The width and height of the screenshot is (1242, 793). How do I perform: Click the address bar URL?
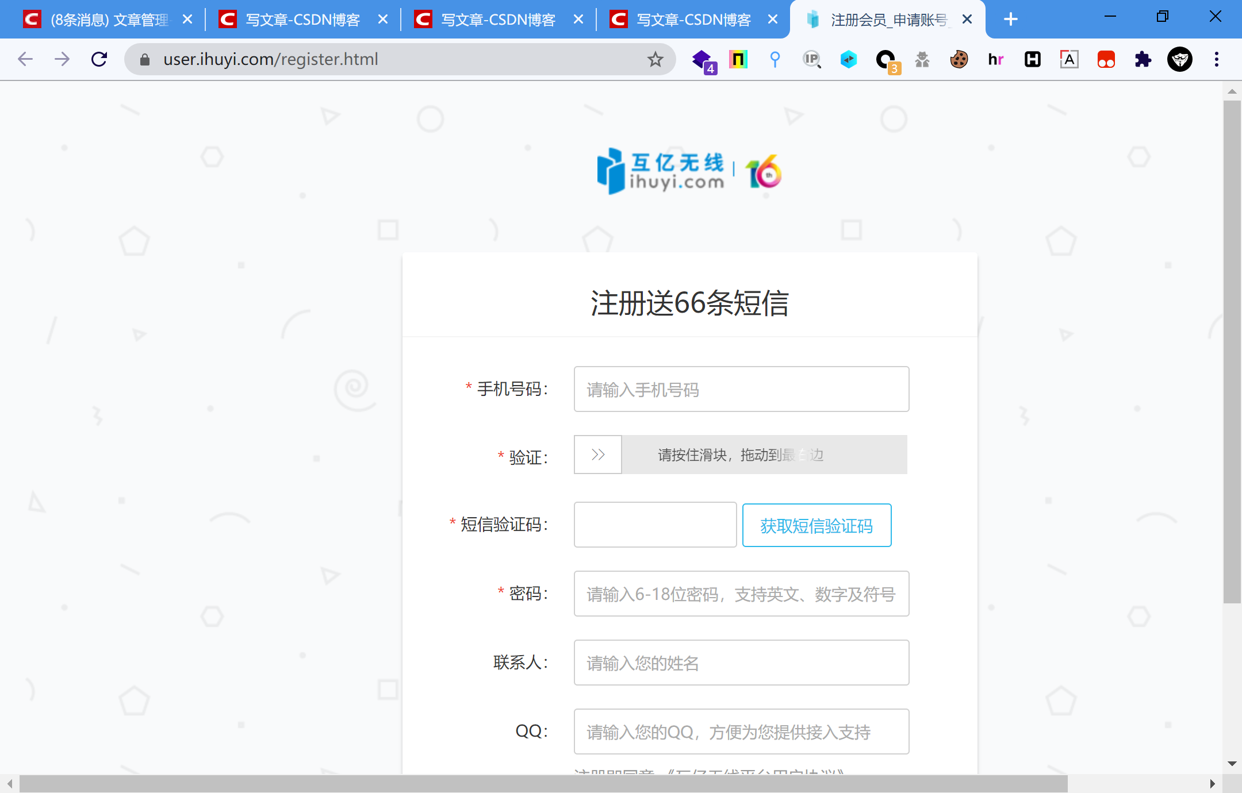270,59
